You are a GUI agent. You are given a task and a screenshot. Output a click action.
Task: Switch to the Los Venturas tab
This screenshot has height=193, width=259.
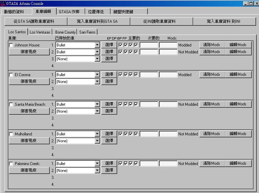click(x=40, y=32)
